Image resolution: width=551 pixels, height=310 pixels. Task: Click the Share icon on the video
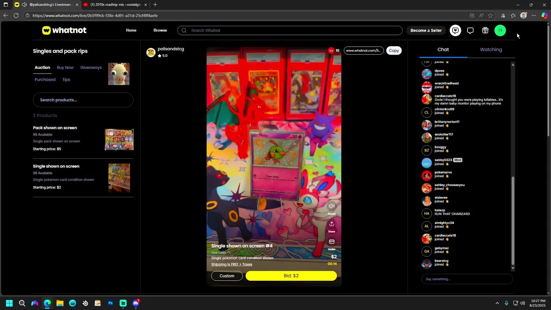[331, 224]
